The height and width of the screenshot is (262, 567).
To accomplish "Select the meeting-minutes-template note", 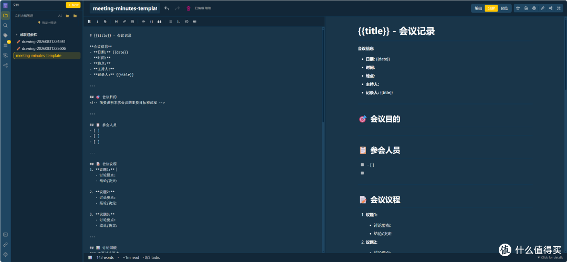I will 47,56.
